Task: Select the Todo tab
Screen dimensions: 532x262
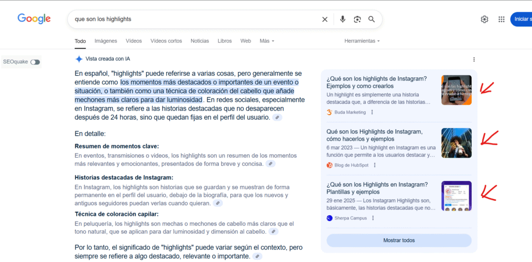Action: (80, 41)
